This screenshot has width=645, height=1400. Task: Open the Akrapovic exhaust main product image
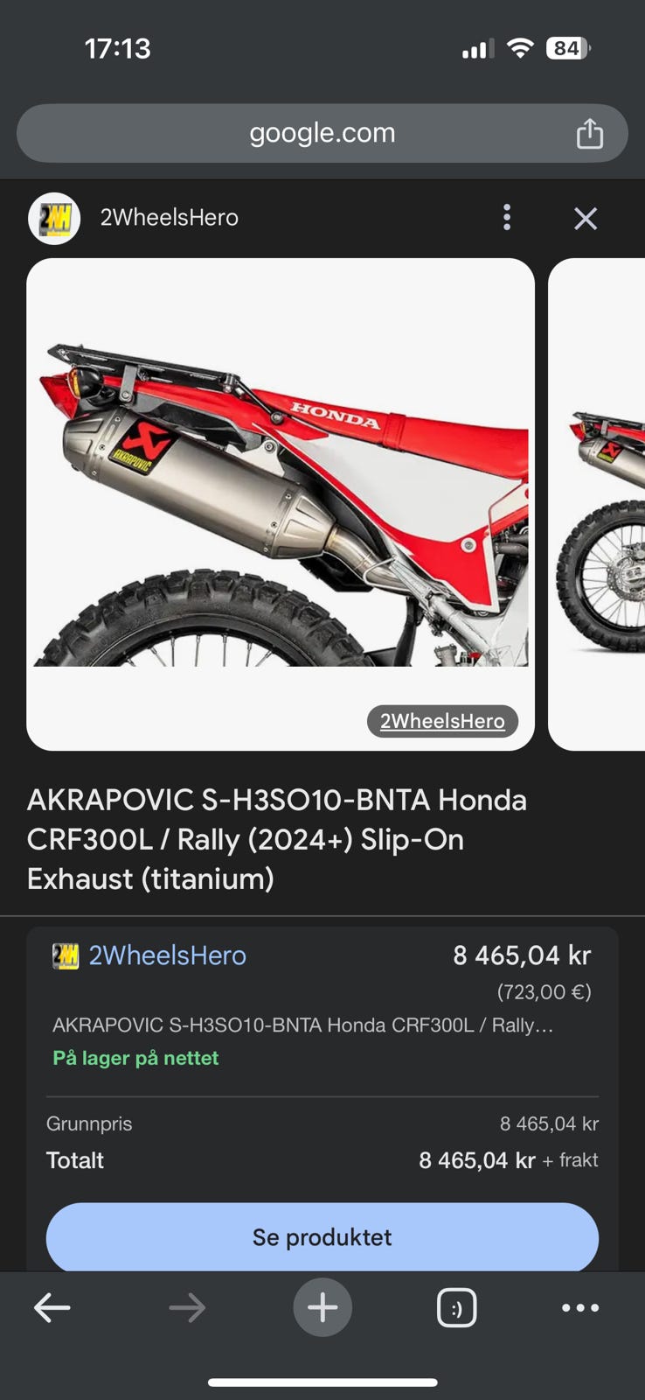point(281,504)
